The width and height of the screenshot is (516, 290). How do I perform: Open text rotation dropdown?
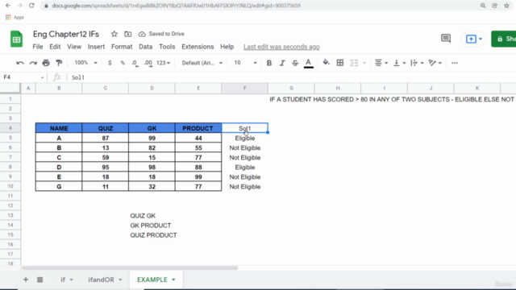pyautogui.click(x=435, y=63)
